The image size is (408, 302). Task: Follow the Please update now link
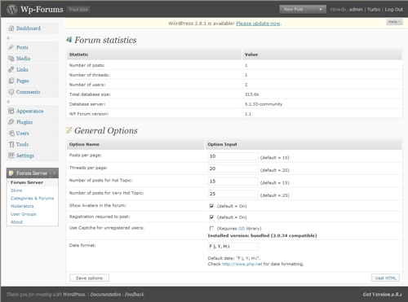(x=258, y=24)
